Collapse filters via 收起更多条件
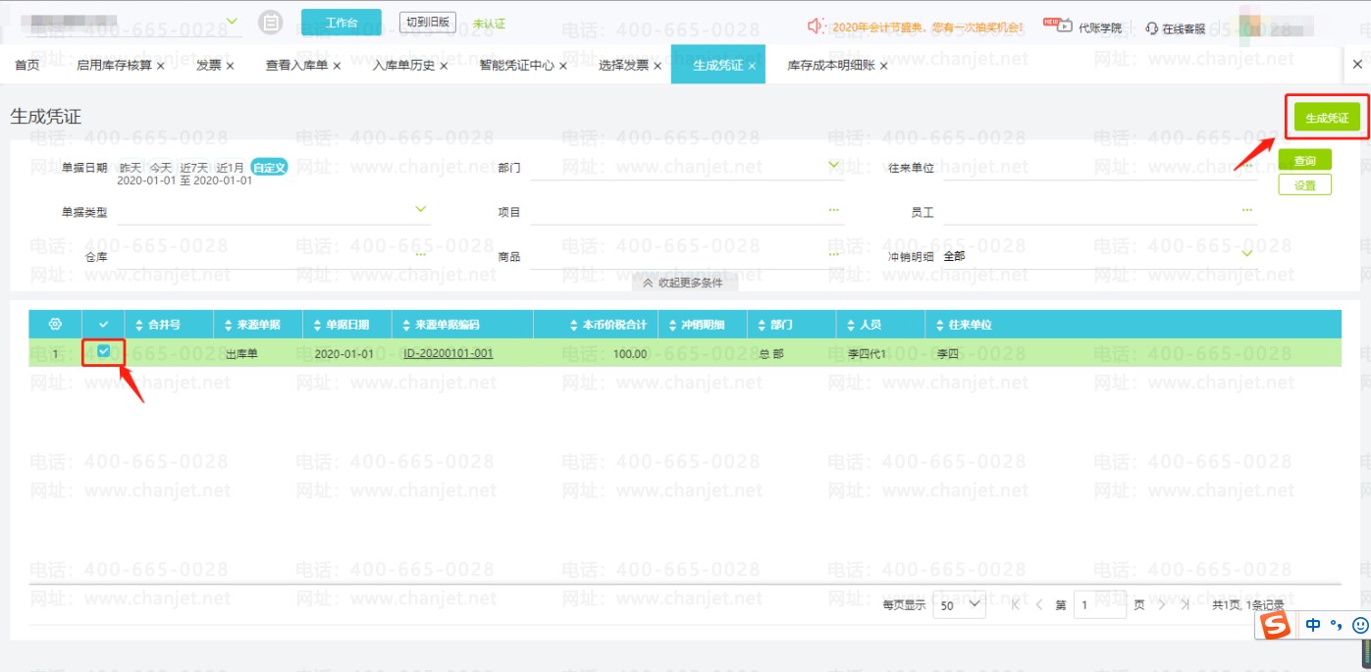The image size is (1371, 672). pyautogui.click(x=684, y=283)
